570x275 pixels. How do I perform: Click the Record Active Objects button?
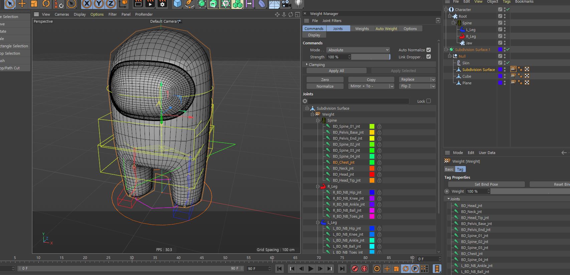tap(355, 269)
